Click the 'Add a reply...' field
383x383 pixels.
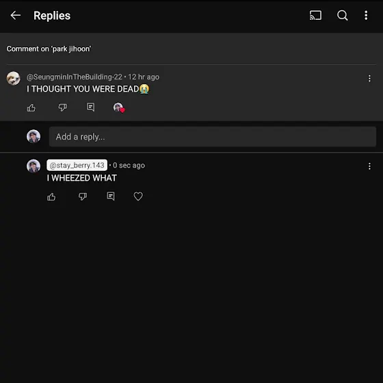tap(213, 137)
